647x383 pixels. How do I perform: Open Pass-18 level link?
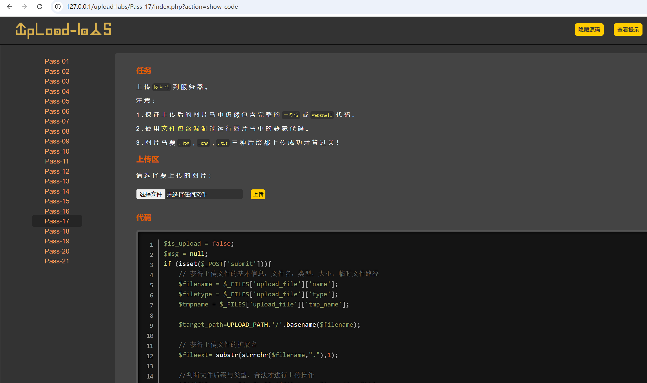pos(57,231)
